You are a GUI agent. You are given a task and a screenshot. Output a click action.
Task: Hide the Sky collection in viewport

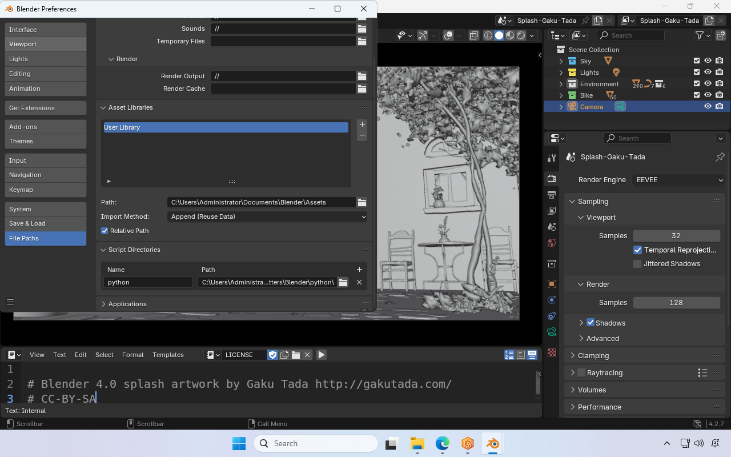point(708,61)
